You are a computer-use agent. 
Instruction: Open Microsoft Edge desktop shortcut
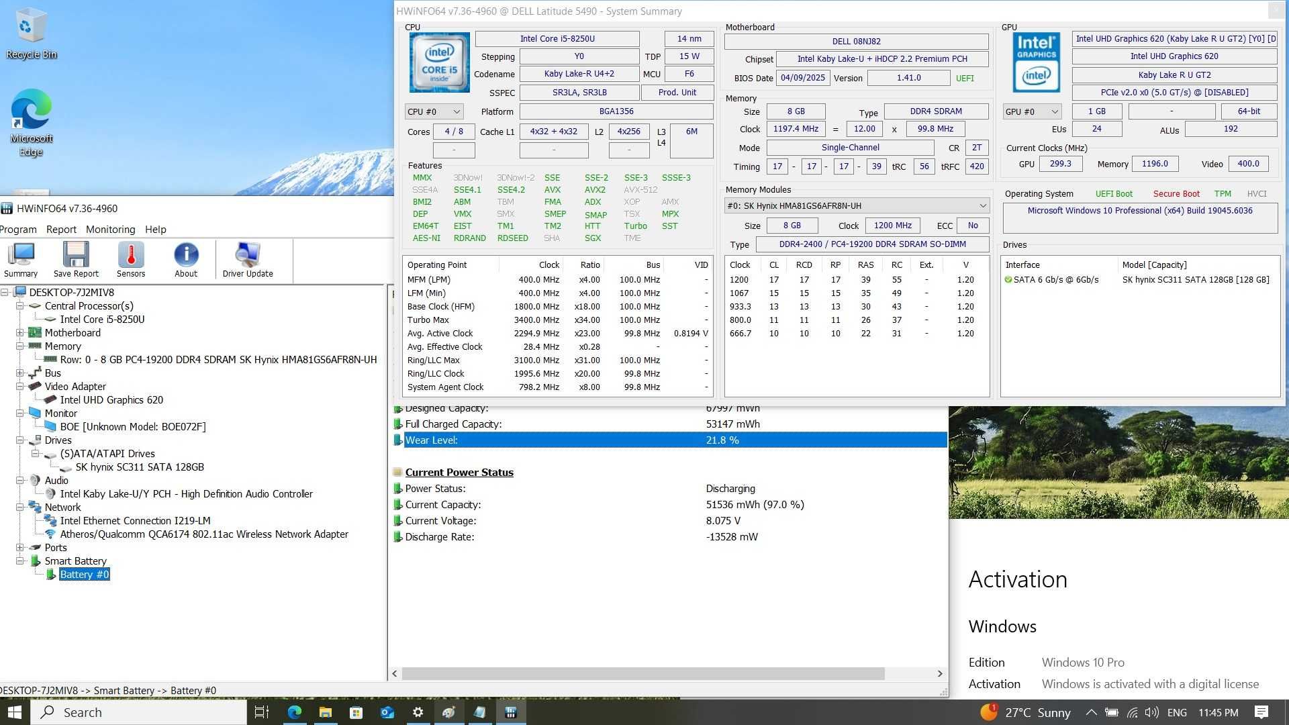(31, 123)
